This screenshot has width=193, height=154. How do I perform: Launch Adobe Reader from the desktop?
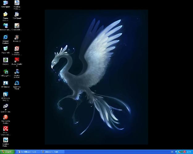click(x=17, y=60)
